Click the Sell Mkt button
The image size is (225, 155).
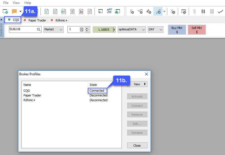tap(197, 30)
